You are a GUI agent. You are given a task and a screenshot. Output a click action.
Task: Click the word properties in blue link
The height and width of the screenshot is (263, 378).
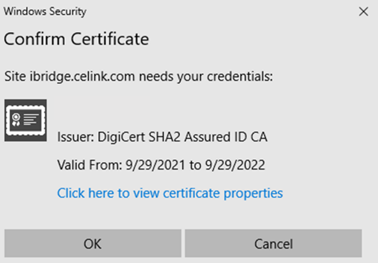[253, 194]
